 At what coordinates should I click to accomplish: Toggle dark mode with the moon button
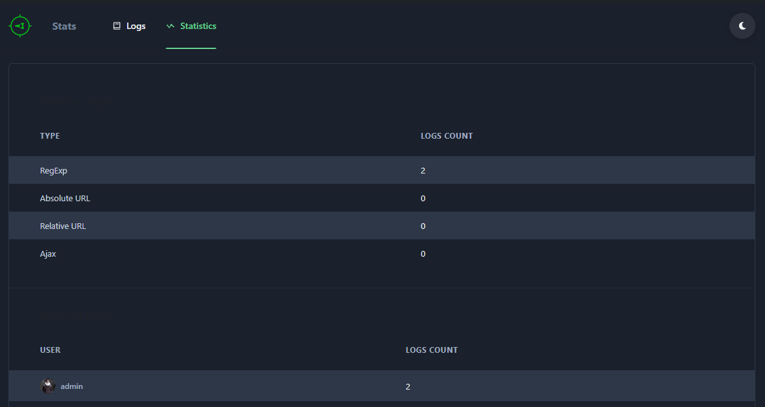pyautogui.click(x=742, y=26)
